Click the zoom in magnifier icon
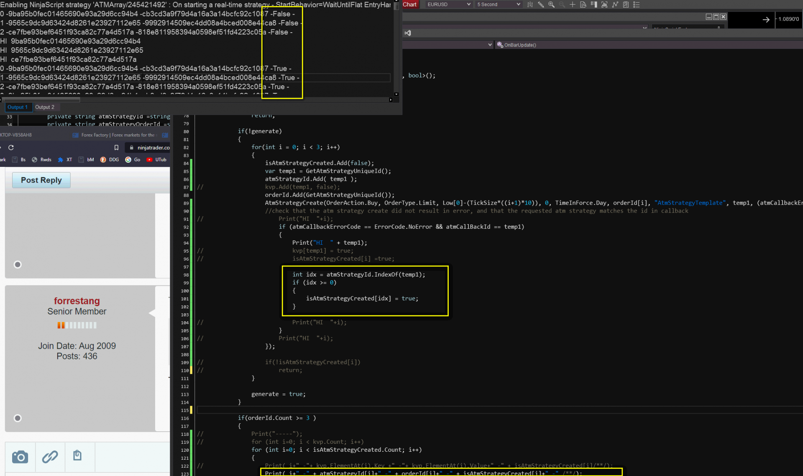Viewport: 803px width, 476px height. [x=551, y=5]
